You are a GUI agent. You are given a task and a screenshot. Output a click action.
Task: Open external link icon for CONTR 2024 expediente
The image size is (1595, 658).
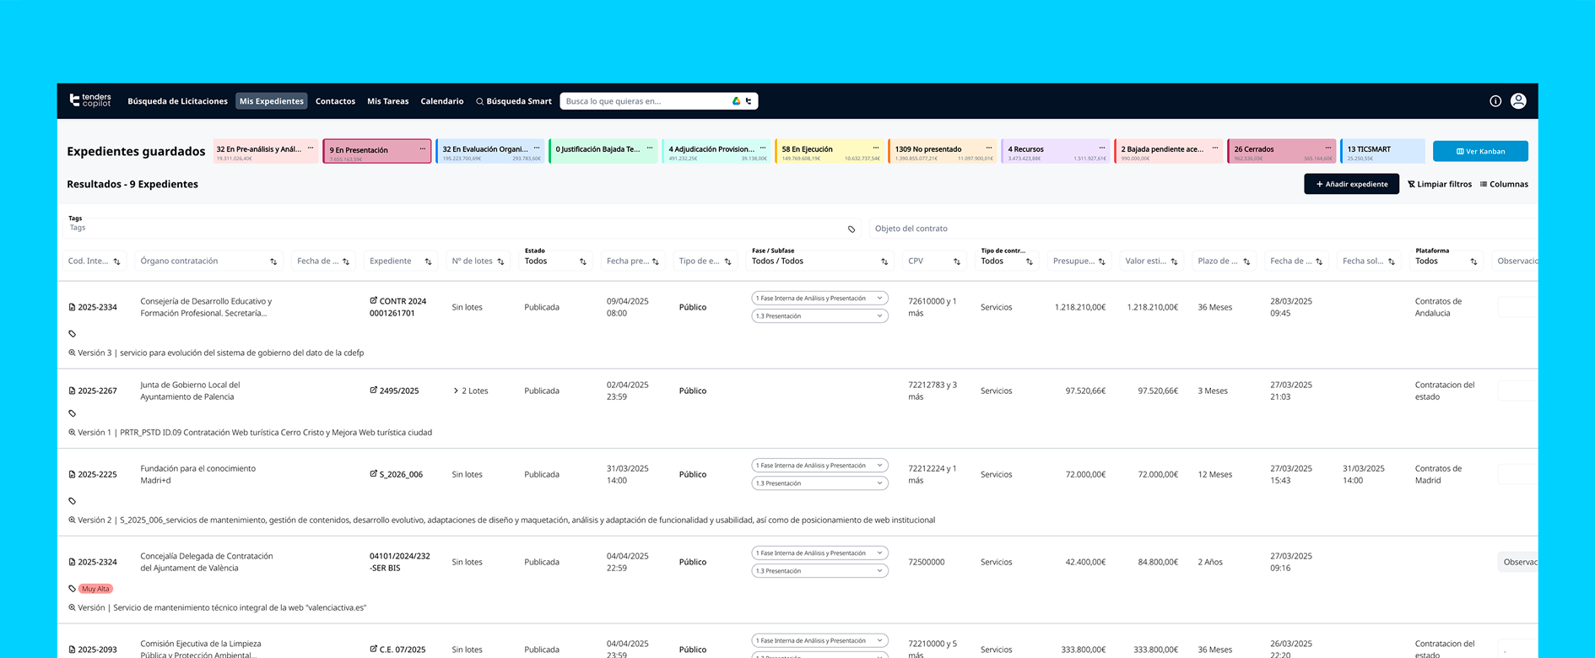374,300
